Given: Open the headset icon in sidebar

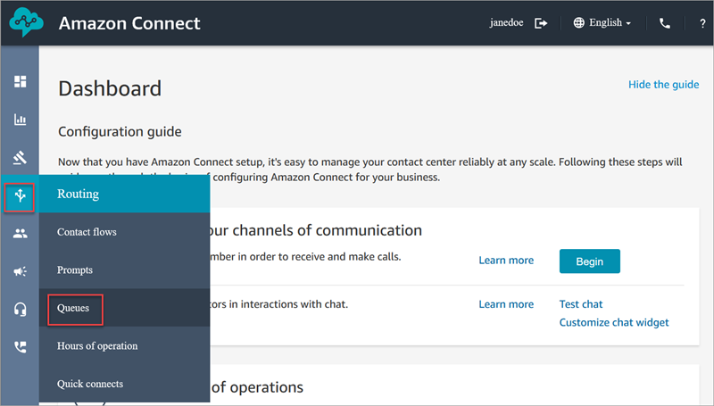Looking at the screenshot, I should 20,310.
